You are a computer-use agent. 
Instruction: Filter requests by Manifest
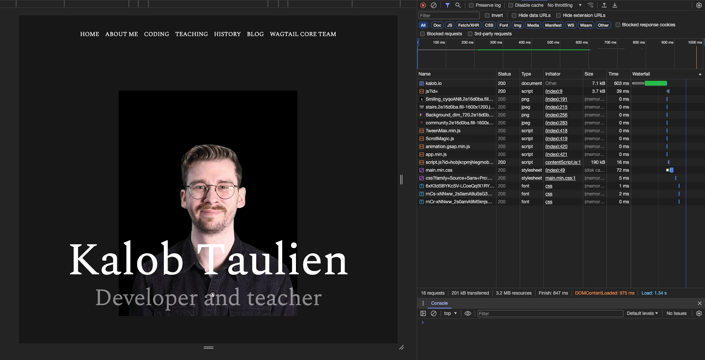click(x=553, y=25)
